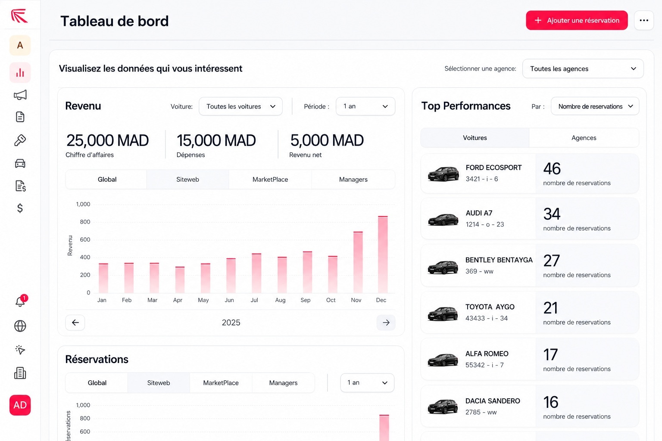Click 'Ajouter une réservation' button
Image resolution: width=662 pixels, height=441 pixels.
click(x=577, y=20)
